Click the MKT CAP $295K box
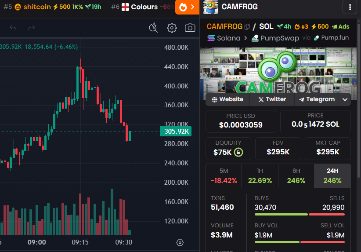 [x=328, y=149]
